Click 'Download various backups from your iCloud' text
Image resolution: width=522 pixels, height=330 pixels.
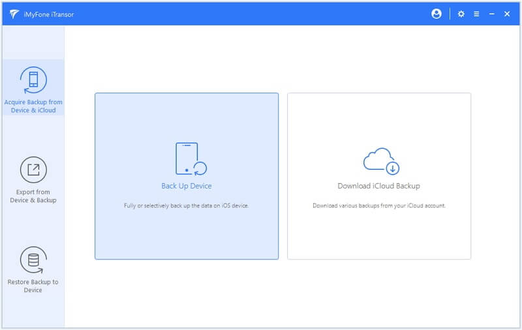coord(379,205)
